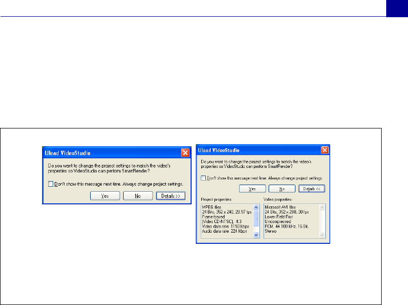Viewport: 408px width, 305px height.
Task: Click the collapsed dialog's Ulead VideoStudio title
Action: (67, 153)
